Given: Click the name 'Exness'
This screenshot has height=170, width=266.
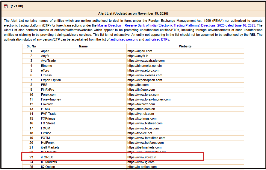Looking at the screenshot, I should pos(46,75).
